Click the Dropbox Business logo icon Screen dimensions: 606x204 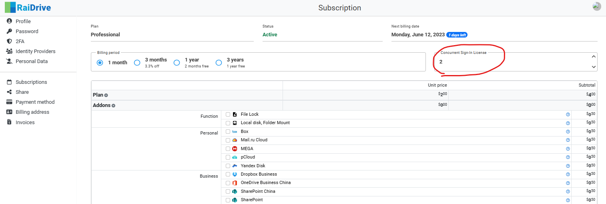point(235,174)
